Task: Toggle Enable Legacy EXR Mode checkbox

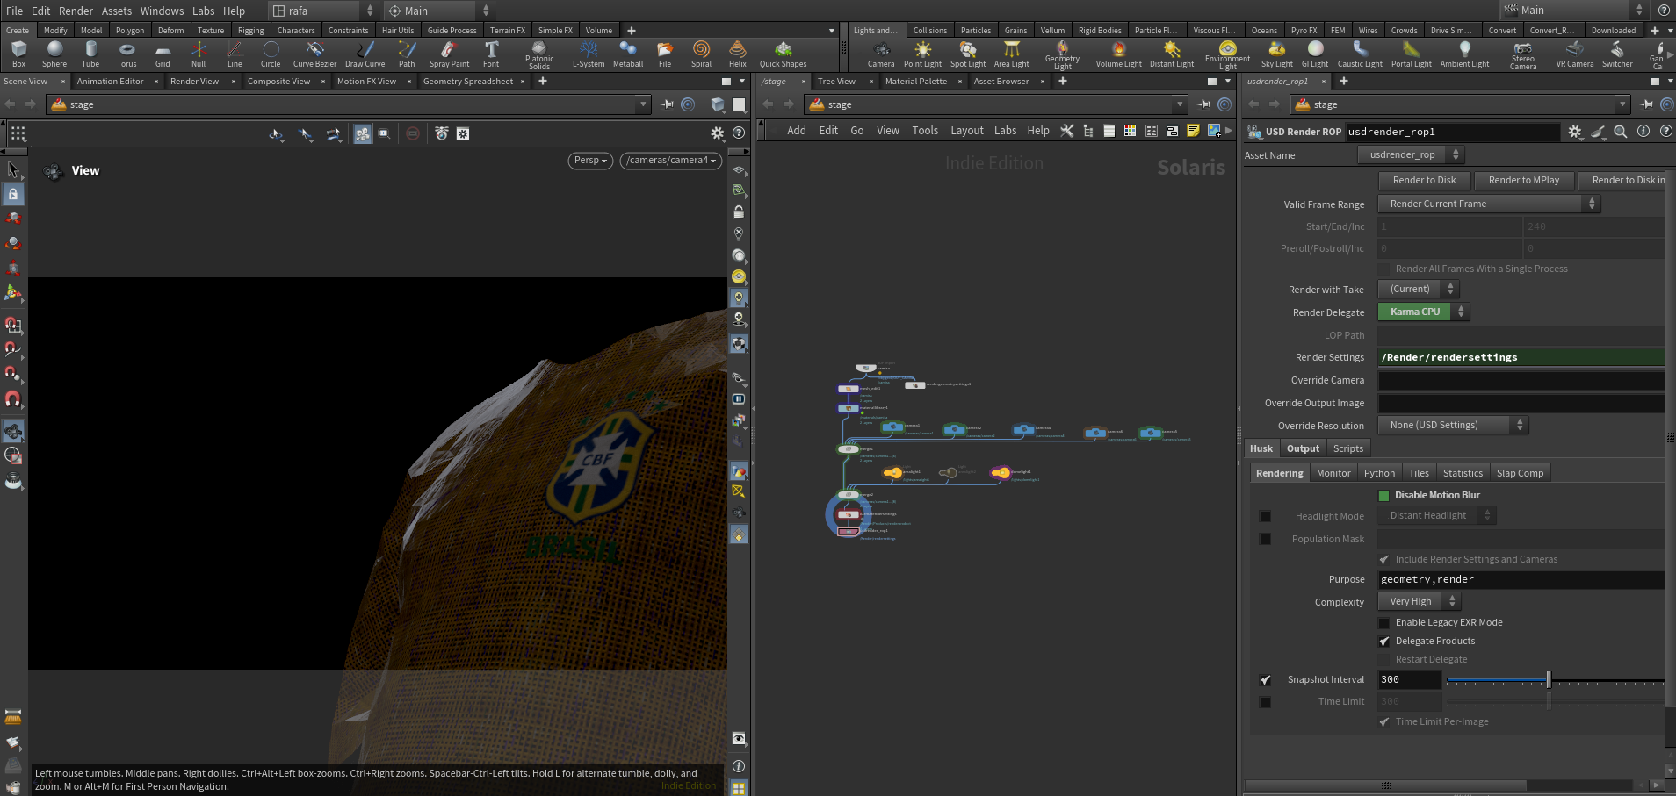Action: pos(1383,623)
